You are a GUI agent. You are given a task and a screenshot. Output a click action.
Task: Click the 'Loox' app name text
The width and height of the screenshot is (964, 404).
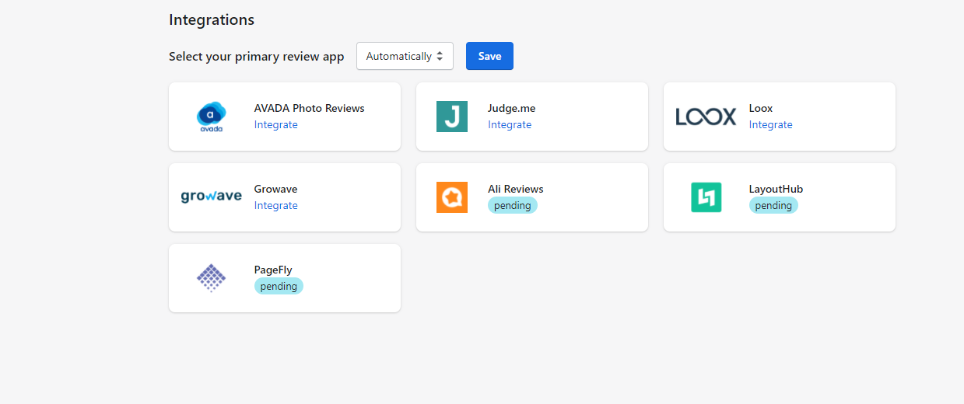pos(761,108)
